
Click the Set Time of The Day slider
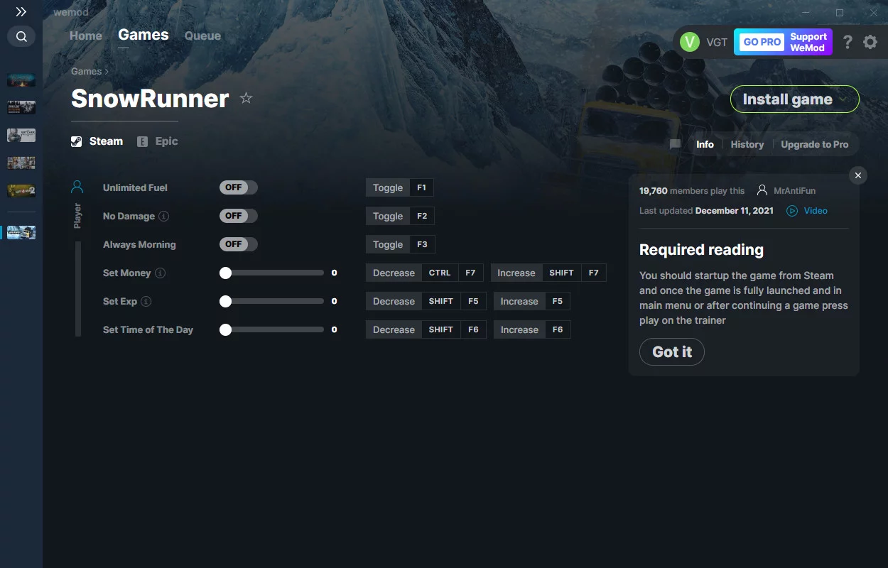point(272,329)
